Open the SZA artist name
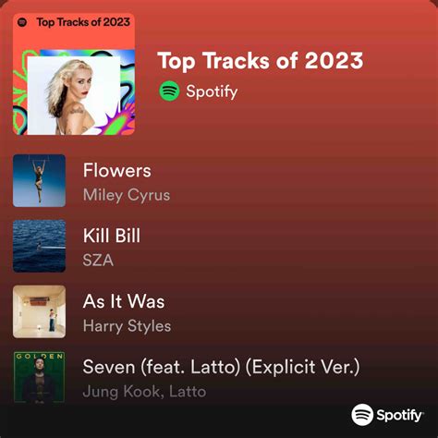 coord(98,261)
